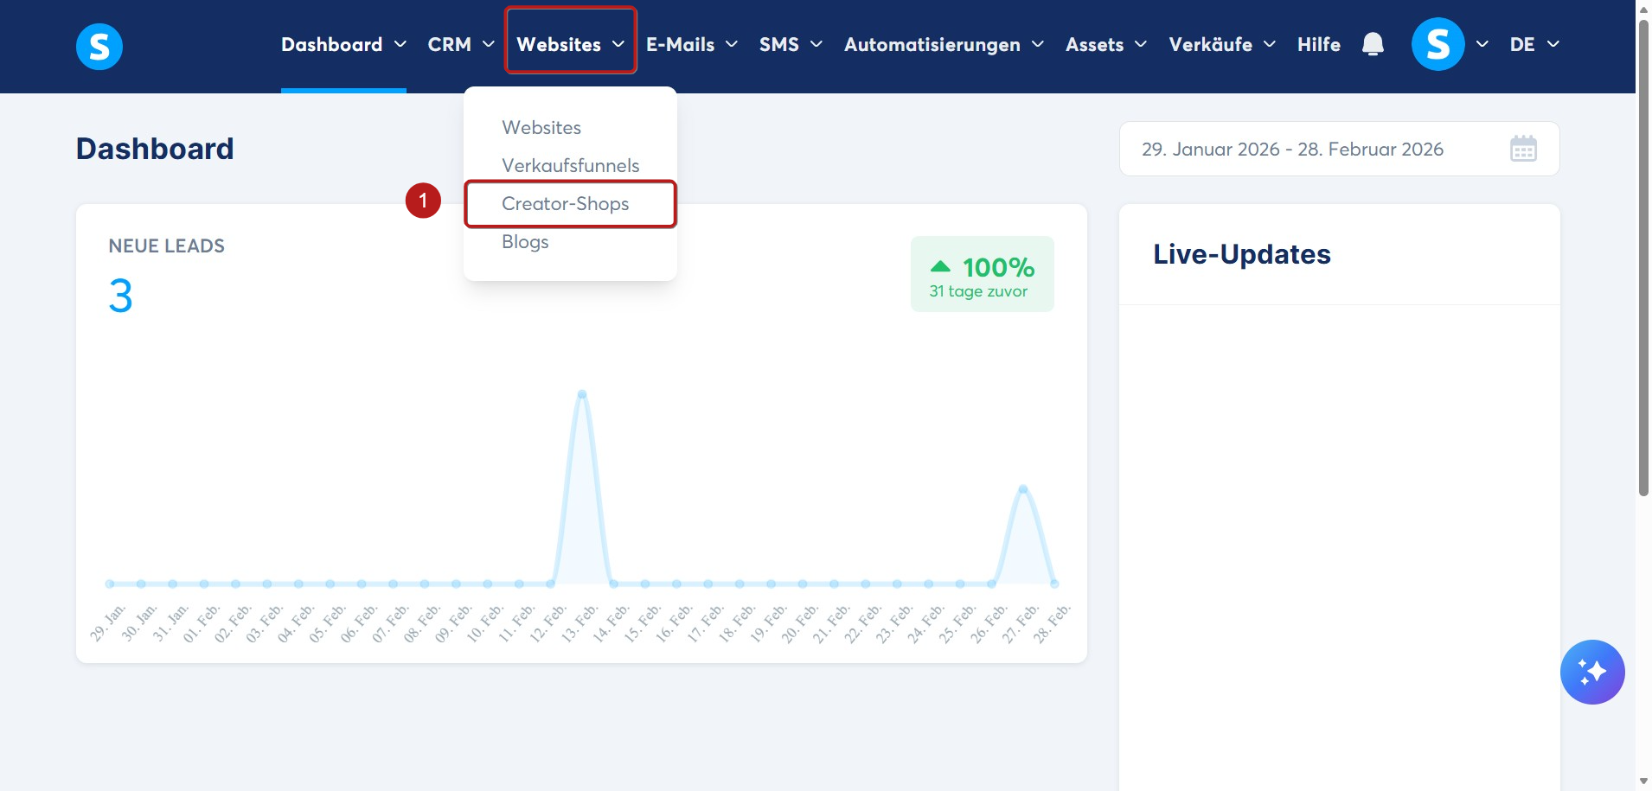Expand the profile avatar chevron
This screenshot has height=791, width=1652.
[1482, 44]
